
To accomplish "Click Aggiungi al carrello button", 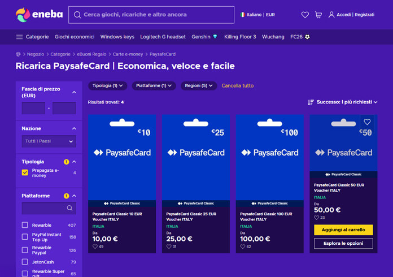I will tap(343, 230).
